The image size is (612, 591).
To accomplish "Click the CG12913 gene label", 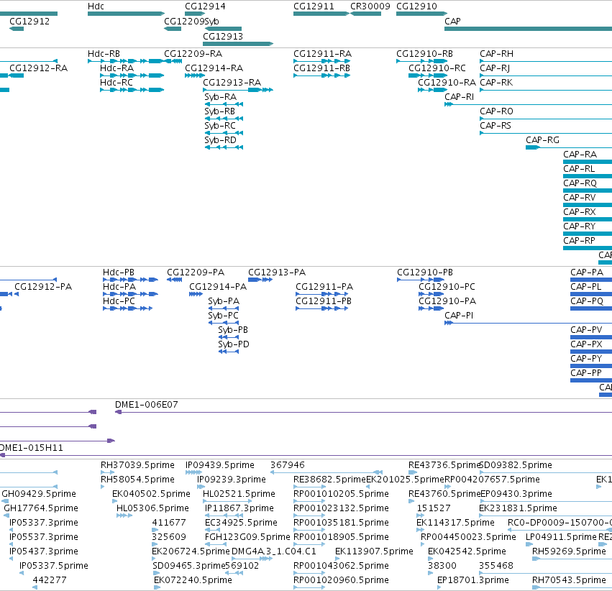I will [x=223, y=36].
